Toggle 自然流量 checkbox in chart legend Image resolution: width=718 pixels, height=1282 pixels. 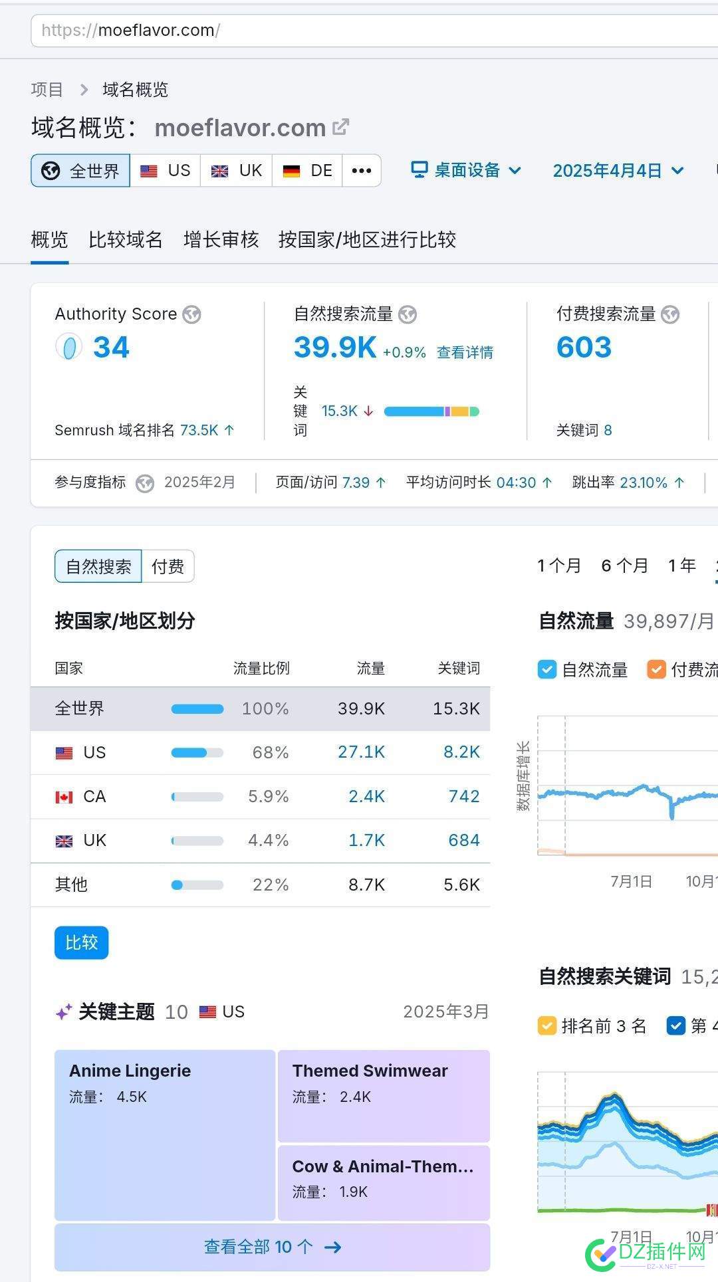tap(546, 669)
